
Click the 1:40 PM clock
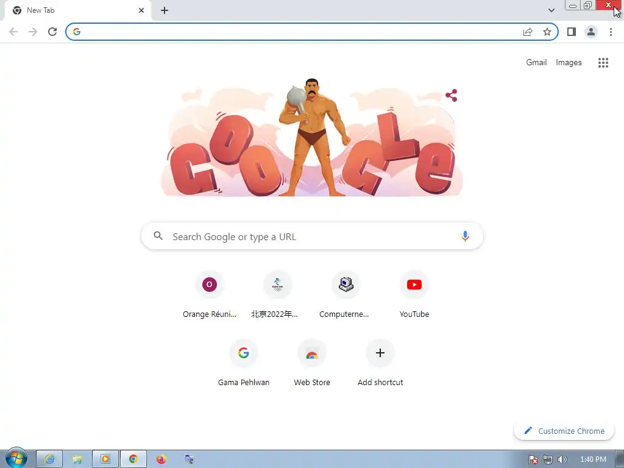click(593, 459)
